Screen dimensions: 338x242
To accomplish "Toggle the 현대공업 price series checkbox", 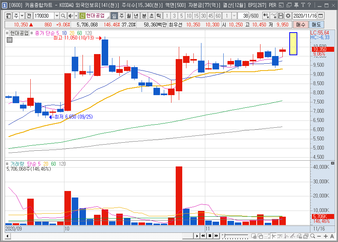I will [7, 33].
